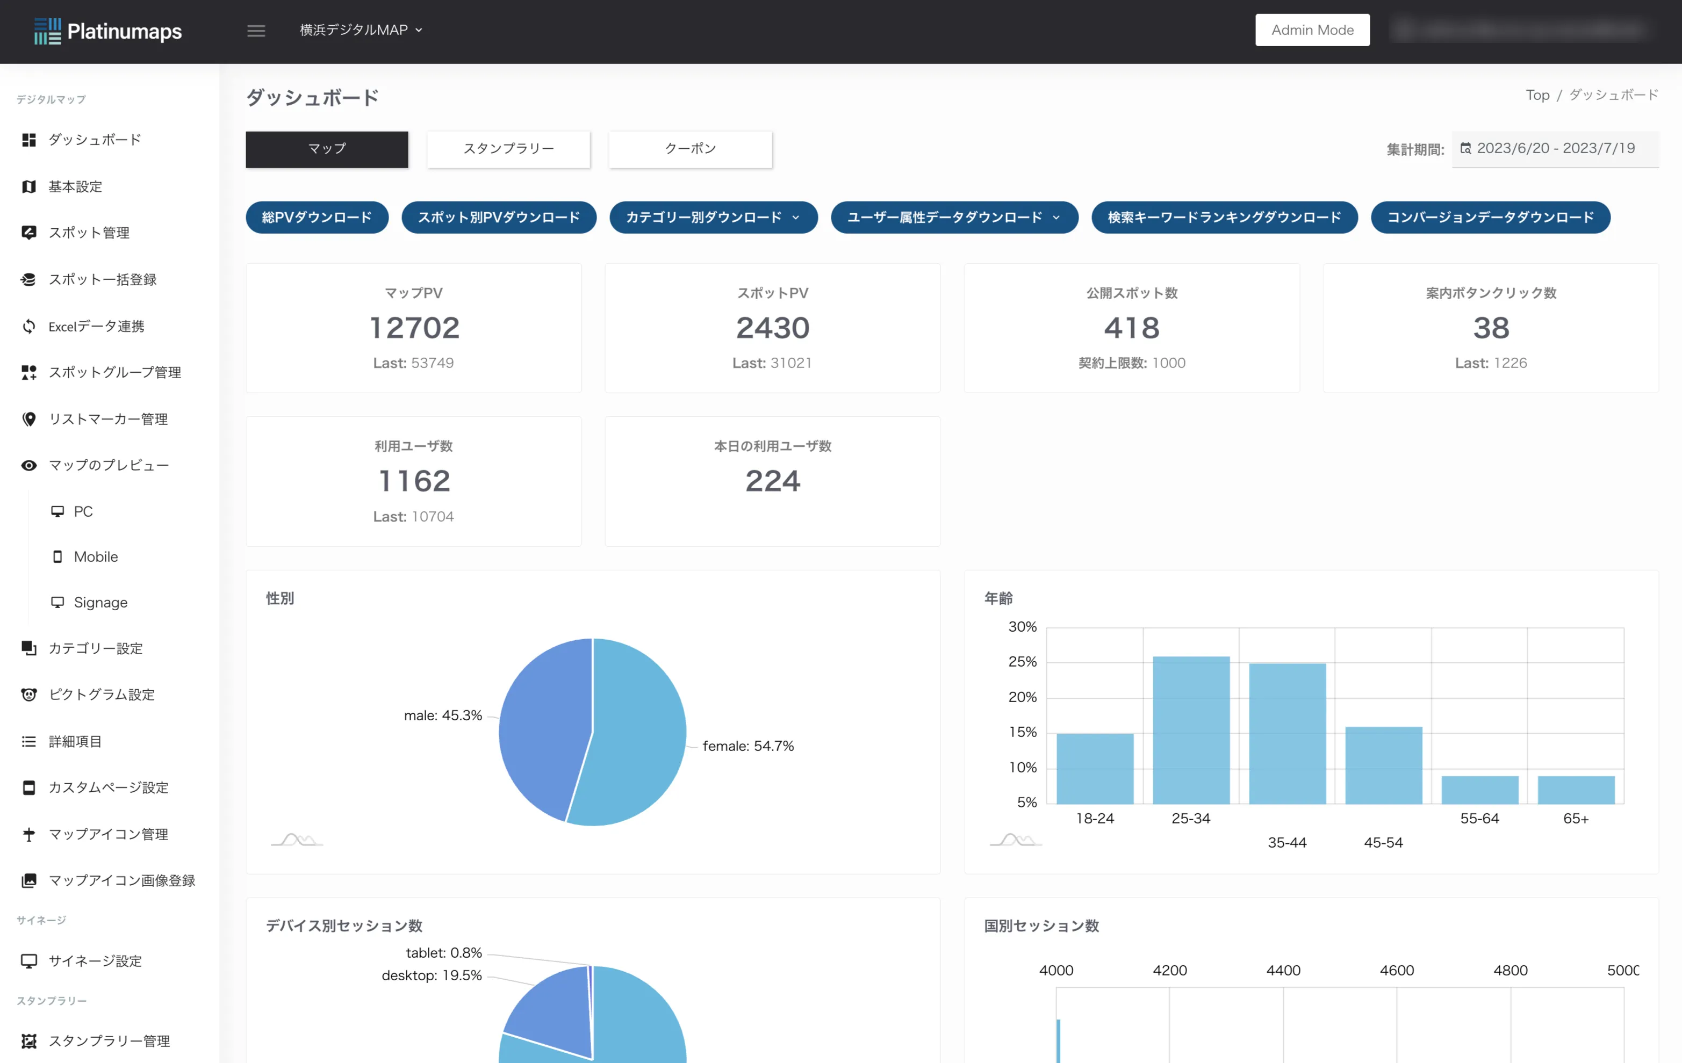Switch to the スタンプラリー tab
The width and height of the screenshot is (1682, 1063).
pos(508,149)
